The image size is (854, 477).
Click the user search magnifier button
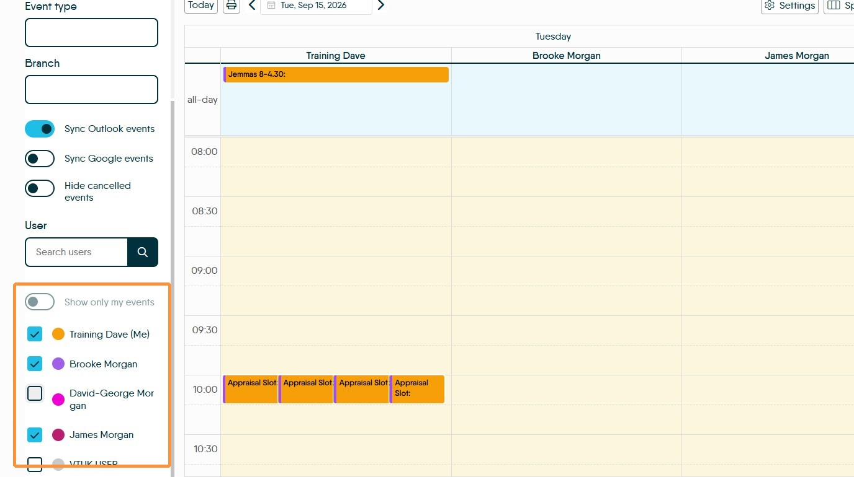pos(143,252)
